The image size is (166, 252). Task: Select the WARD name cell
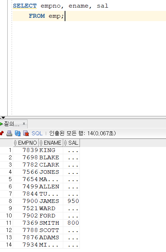coord(51,208)
